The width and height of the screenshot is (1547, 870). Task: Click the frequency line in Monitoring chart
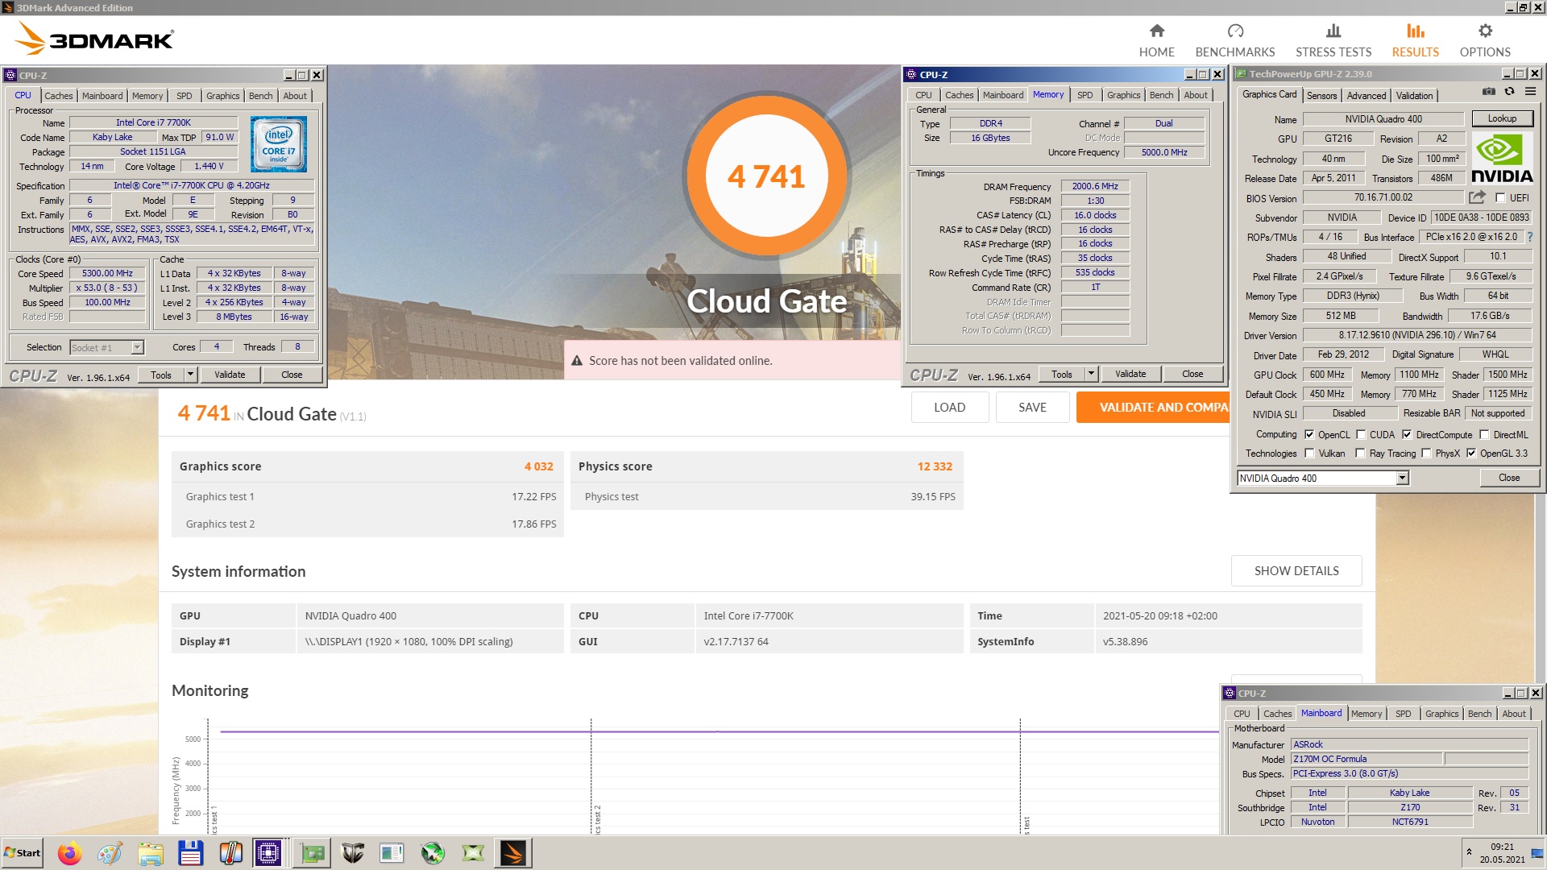tap(719, 731)
